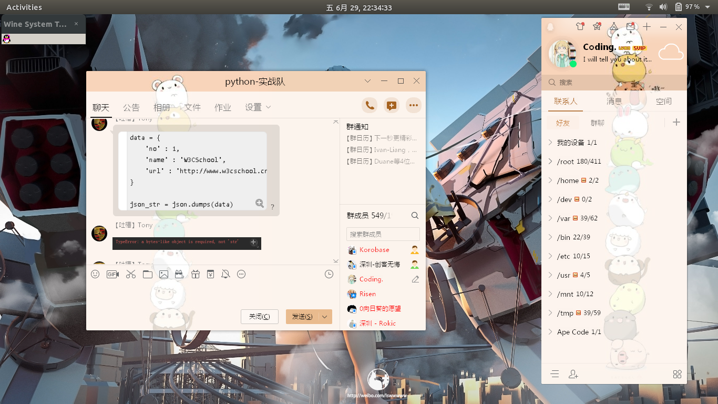Toggle message notifications with the bell icon
The width and height of the screenshot is (718, 404).
[x=225, y=274]
